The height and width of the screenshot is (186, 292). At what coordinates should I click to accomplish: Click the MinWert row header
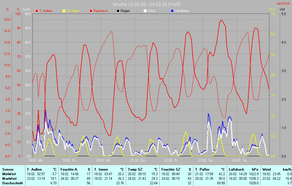[9, 174]
